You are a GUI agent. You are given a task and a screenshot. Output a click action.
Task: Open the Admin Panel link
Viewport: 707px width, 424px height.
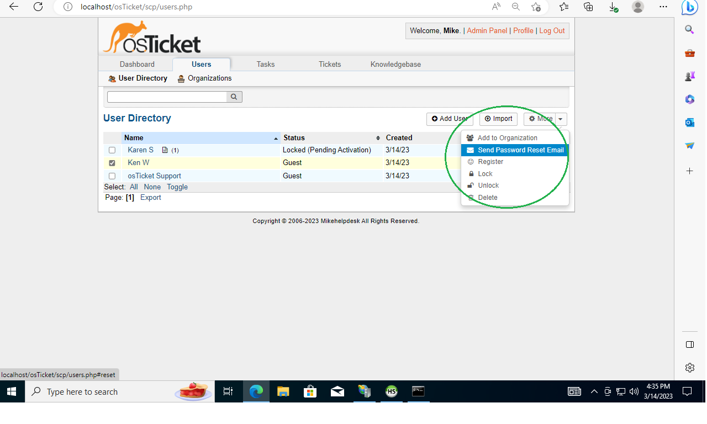[x=487, y=30]
